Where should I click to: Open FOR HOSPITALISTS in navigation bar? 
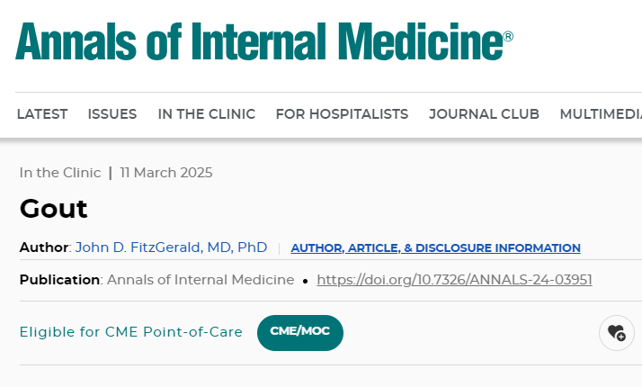pyautogui.click(x=342, y=114)
